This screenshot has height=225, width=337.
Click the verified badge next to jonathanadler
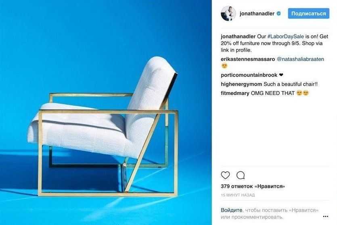(x=278, y=14)
